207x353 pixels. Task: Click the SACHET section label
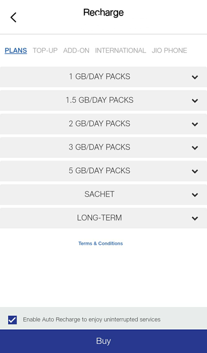pos(99,194)
